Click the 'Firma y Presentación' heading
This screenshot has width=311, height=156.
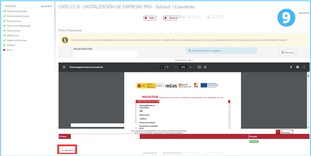(70, 30)
